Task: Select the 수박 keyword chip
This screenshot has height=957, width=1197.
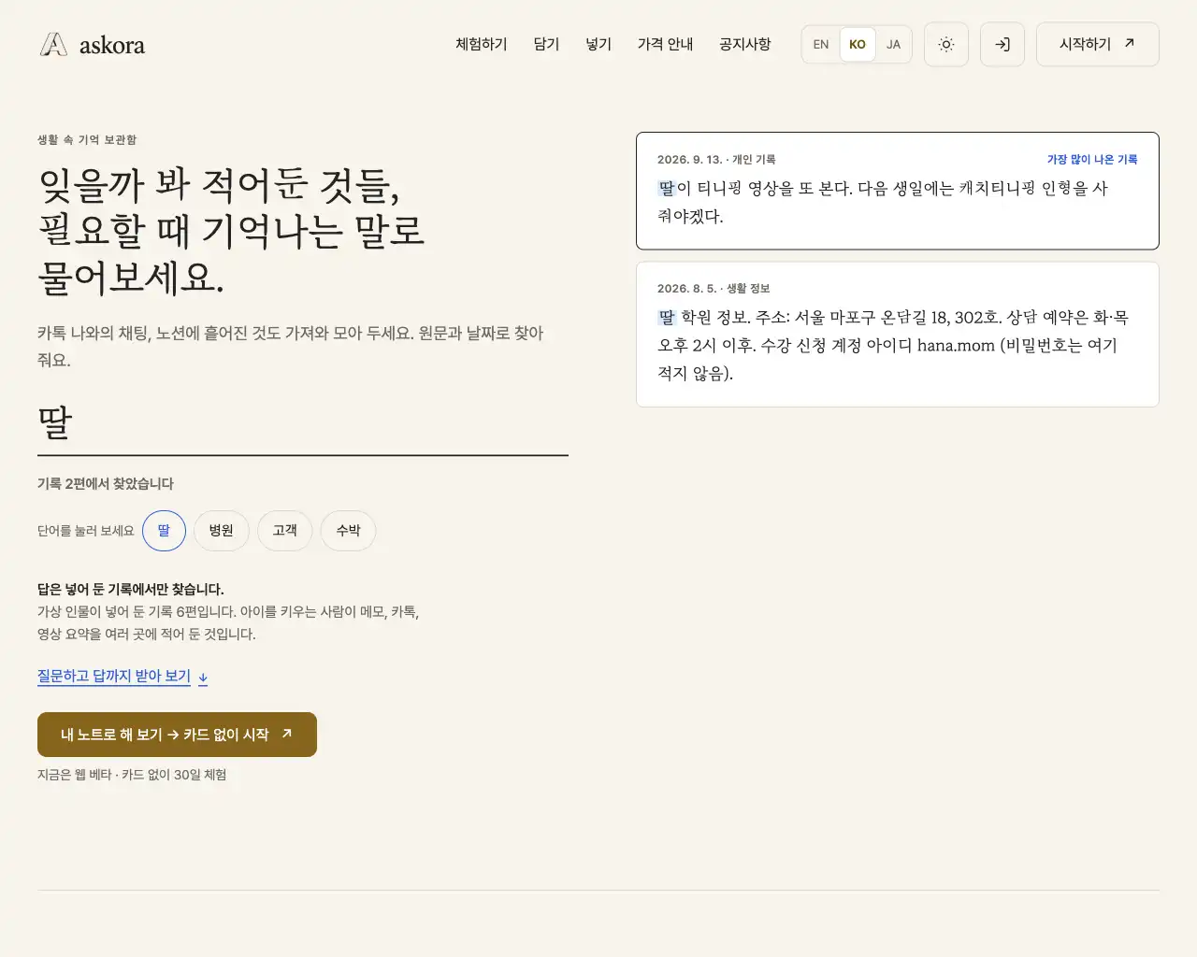Action: pos(348,531)
